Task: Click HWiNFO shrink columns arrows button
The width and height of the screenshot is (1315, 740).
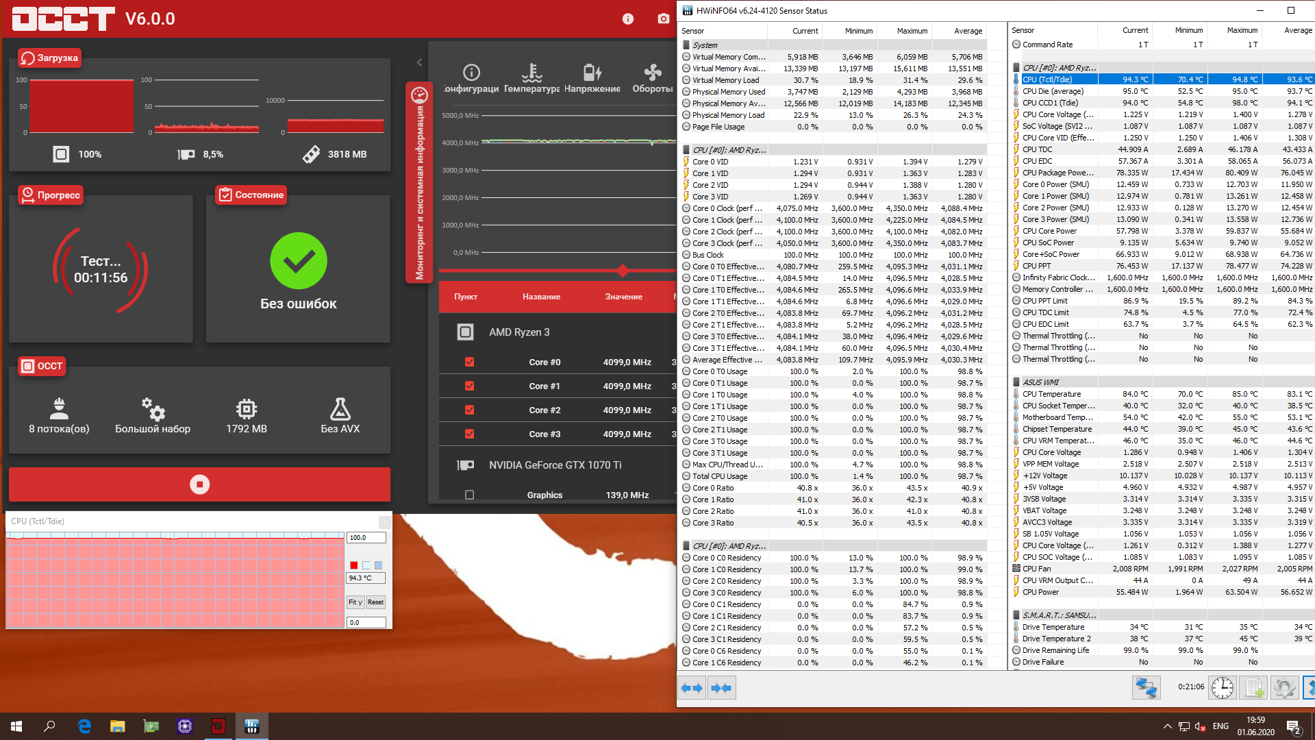Action: [x=721, y=687]
